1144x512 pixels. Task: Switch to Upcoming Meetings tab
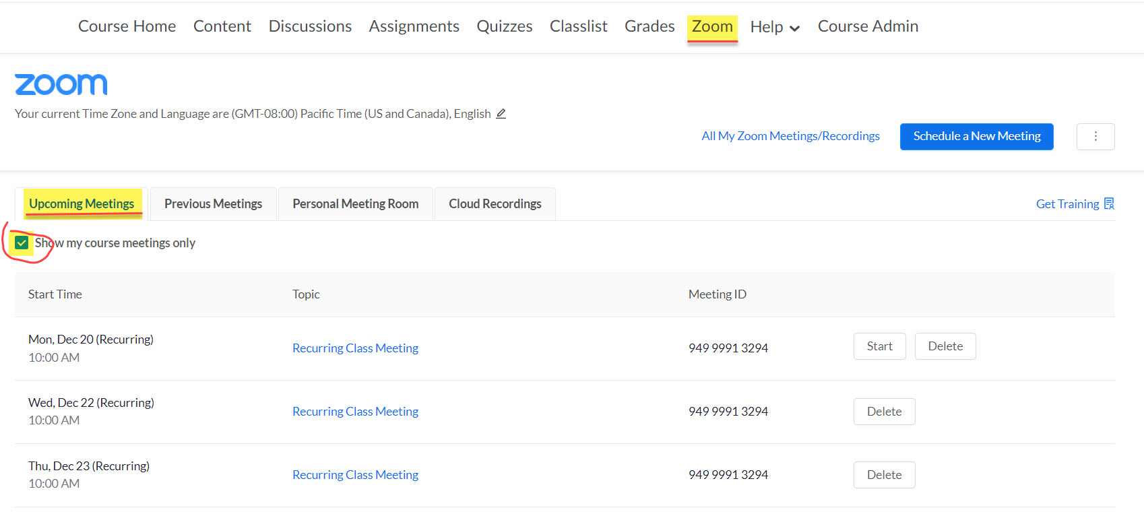click(x=82, y=203)
